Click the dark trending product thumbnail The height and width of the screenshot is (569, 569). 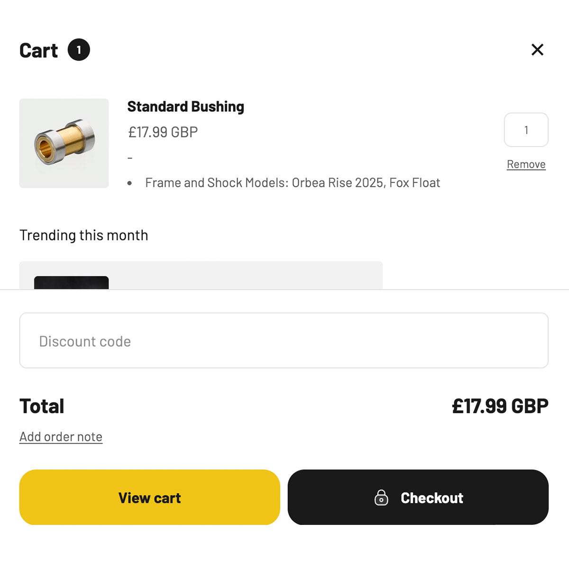71,283
